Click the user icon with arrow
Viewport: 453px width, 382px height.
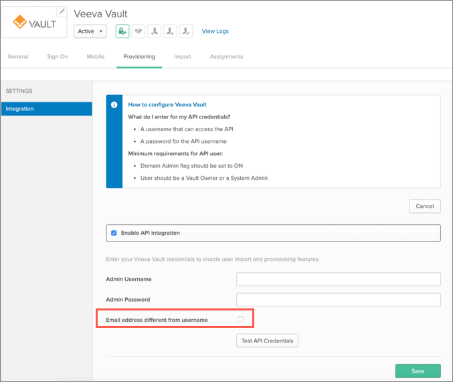coord(171,31)
